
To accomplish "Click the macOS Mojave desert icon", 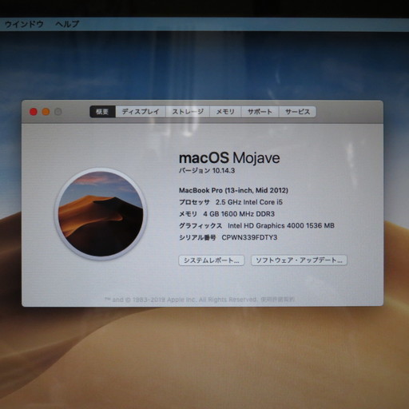I will [x=101, y=214].
